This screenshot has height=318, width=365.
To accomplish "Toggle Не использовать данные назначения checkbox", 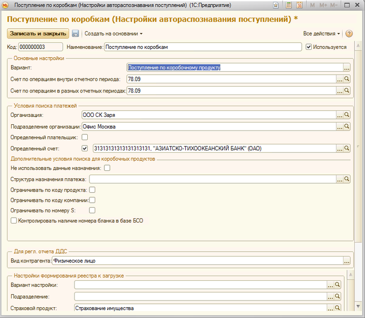I will coord(107,168).
